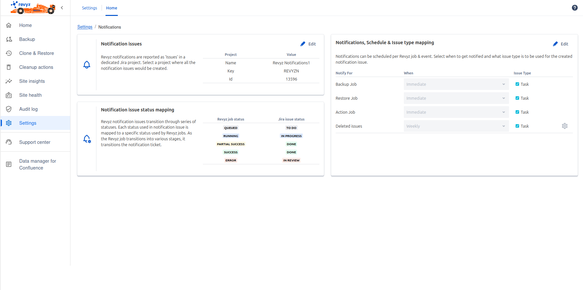Collapse the sidebar with the chevron arrow
The width and height of the screenshot is (583, 290).
62,8
